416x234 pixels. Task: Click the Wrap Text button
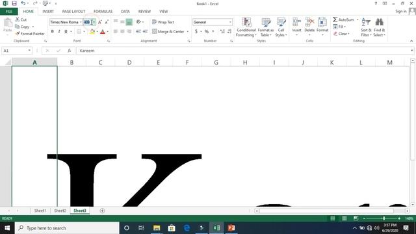163,22
